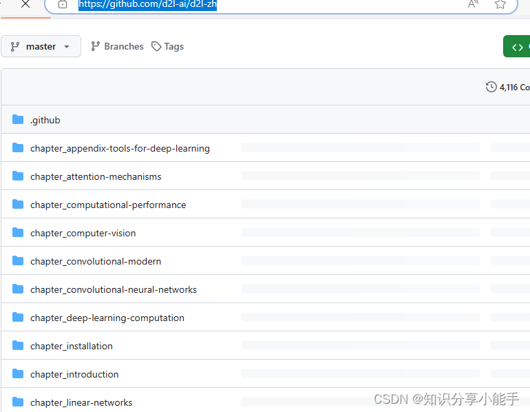Open chapter_introduction folder
The width and height of the screenshot is (530, 412).
pos(74,375)
